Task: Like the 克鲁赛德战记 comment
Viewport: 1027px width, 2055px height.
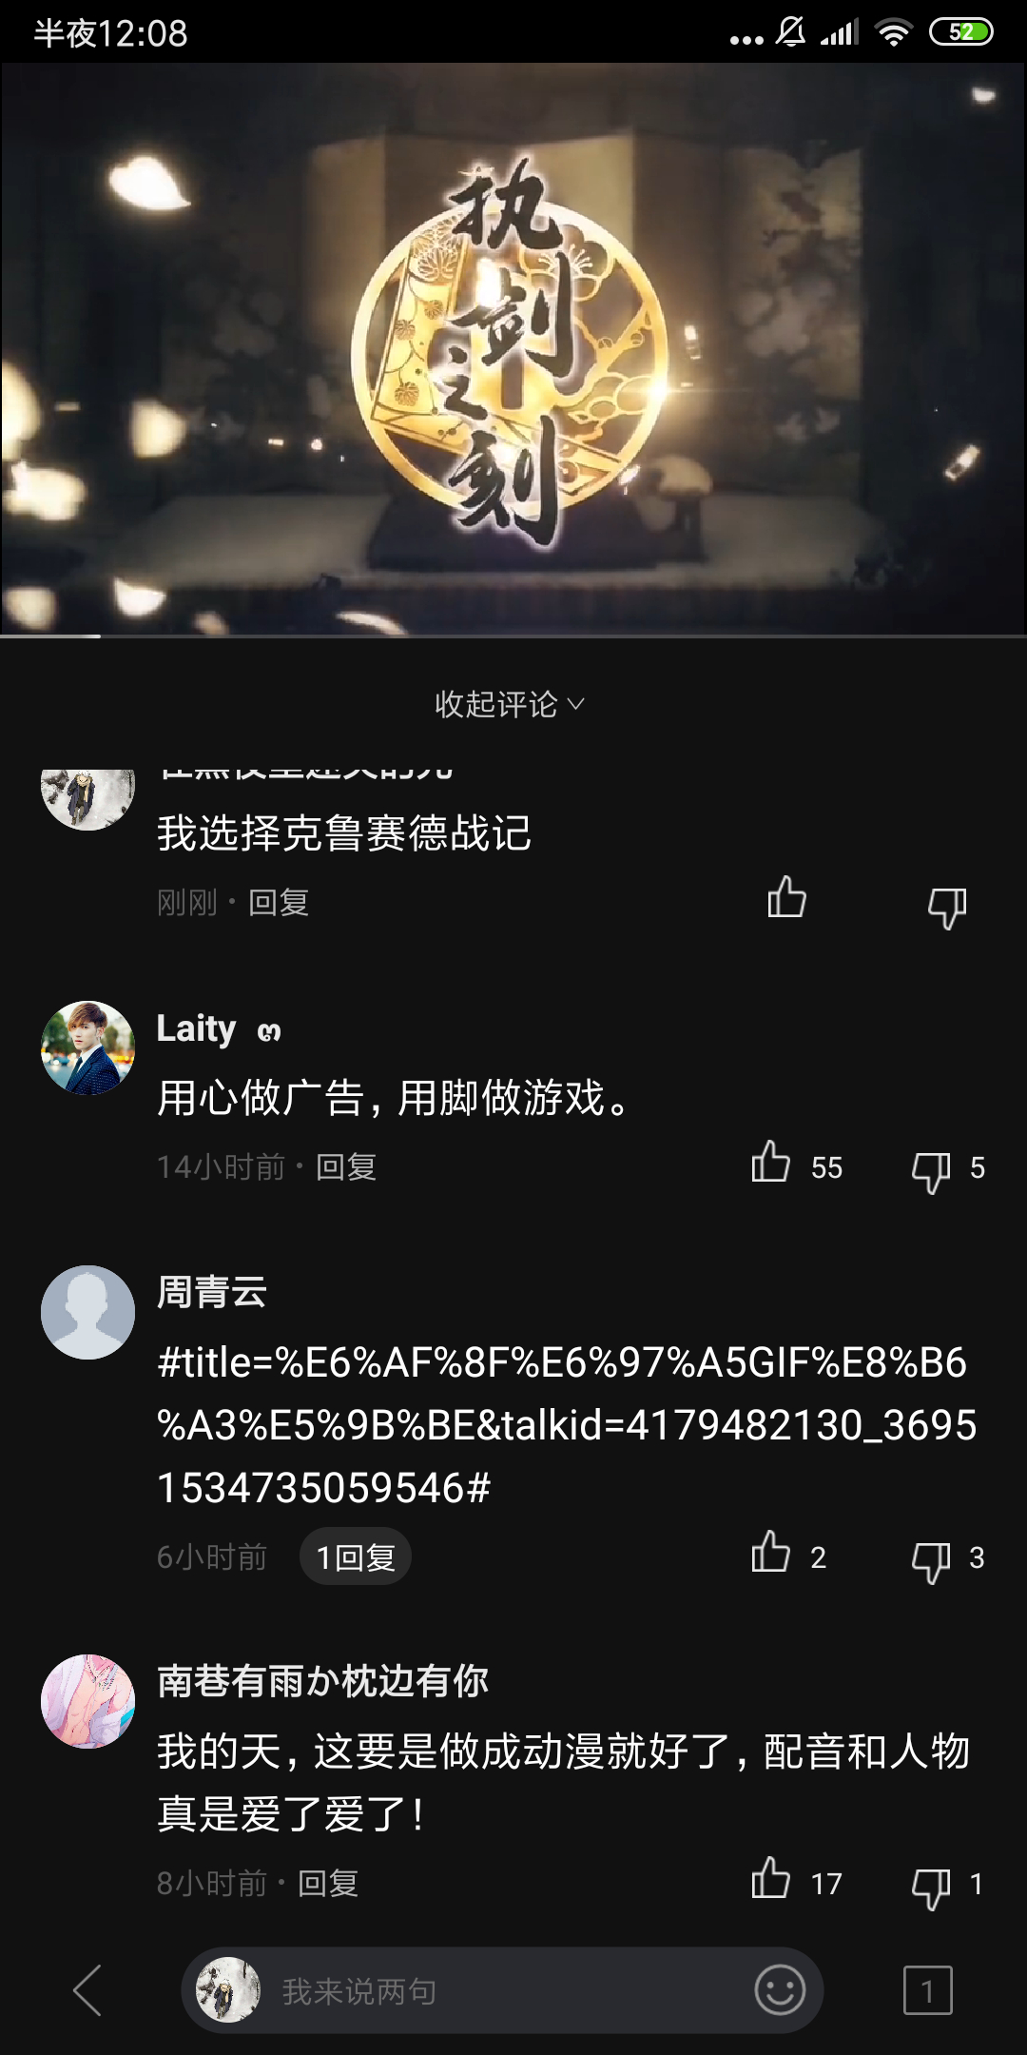Action: coord(786,897)
